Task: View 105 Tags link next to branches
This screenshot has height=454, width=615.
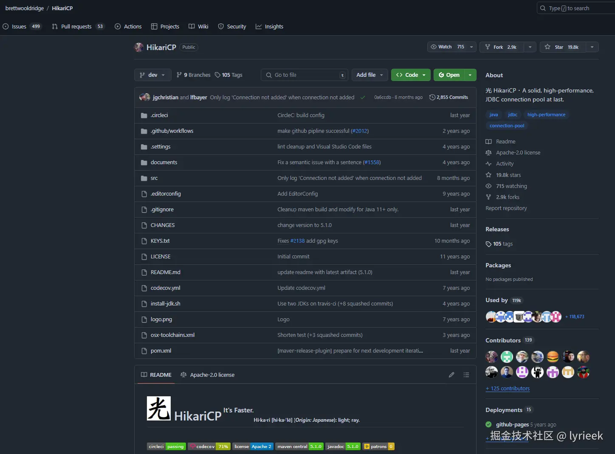Action: point(229,75)
